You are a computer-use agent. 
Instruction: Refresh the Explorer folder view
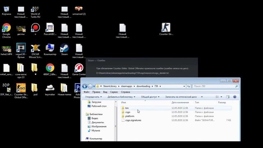[x=189, y=86]
